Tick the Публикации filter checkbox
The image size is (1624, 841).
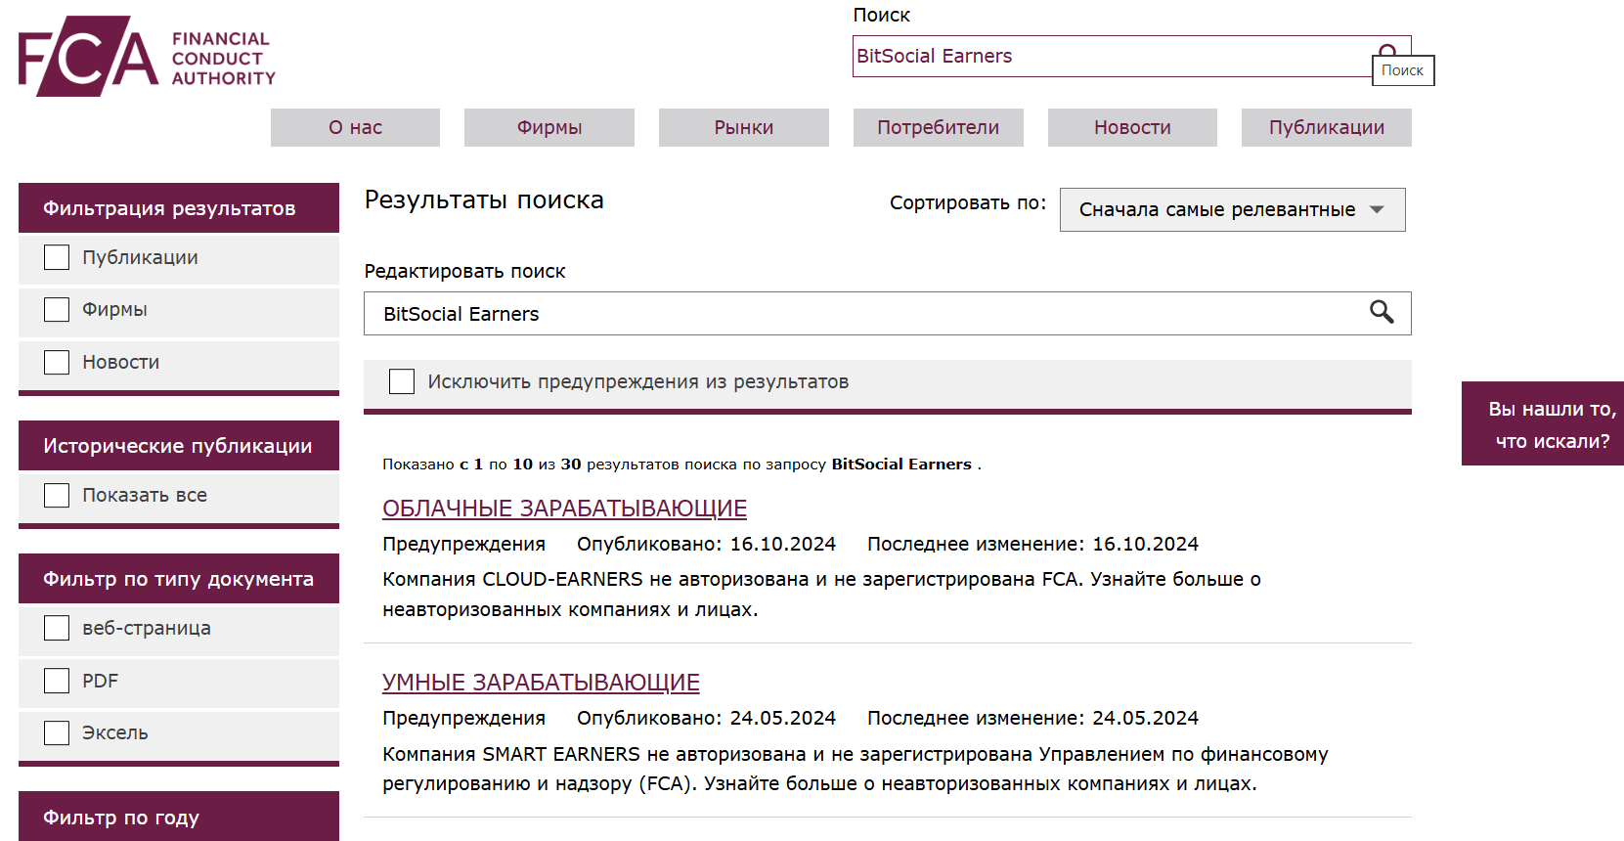coord(57,257)
